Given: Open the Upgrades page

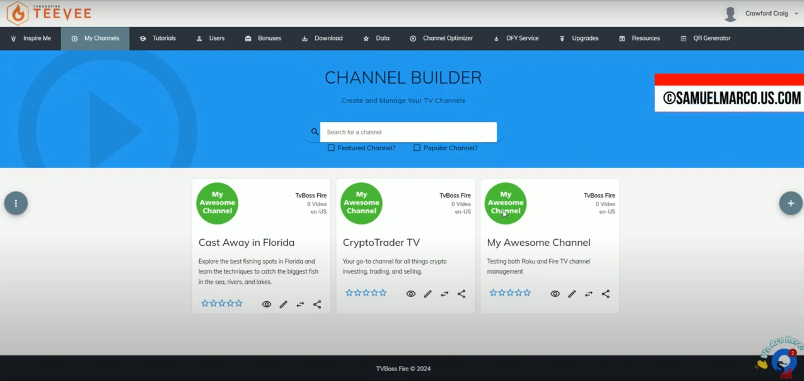Looking at the screenshot, I should 579,38.
